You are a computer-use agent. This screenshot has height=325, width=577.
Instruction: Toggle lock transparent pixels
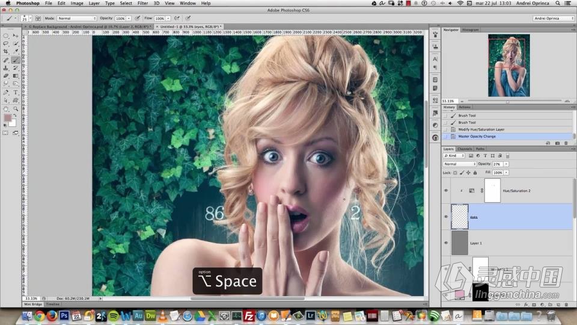click(x=455, y=173)
